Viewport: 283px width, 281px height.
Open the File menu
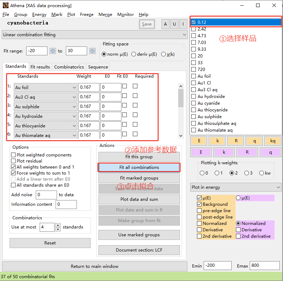[x=6, y=15]
